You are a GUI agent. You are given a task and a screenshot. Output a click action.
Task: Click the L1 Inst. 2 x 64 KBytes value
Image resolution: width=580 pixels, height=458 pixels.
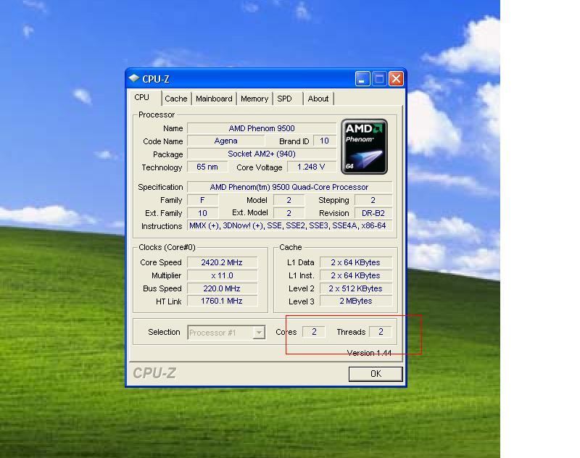pyautogui.click(x=355, y=275)
